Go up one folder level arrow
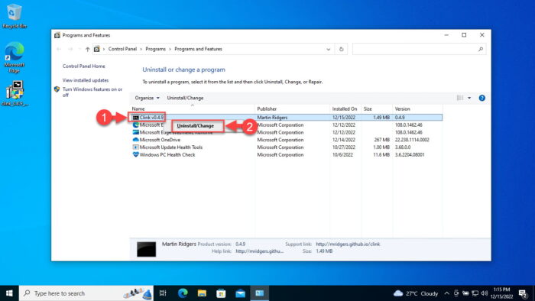Screen dimensions: 535x301 [88, 49]
